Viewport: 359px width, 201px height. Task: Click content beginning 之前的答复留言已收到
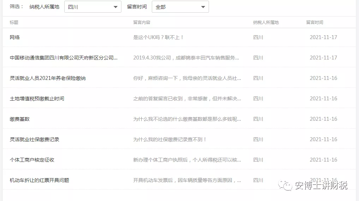point(187,99)
